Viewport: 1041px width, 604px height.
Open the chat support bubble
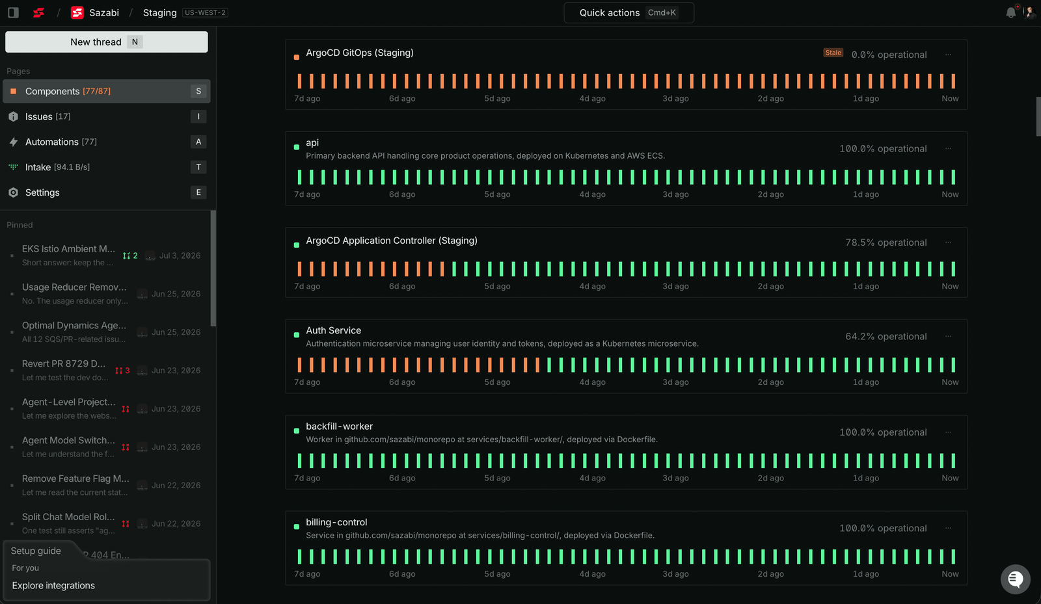[1016, 579]
